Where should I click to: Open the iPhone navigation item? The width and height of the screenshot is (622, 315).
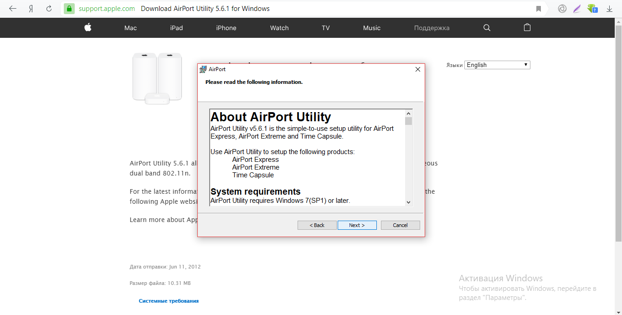[x=226, y=28]
